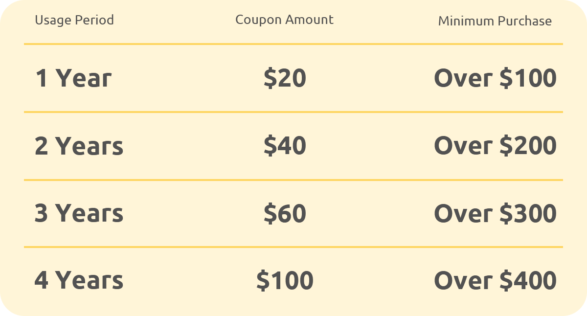
Task: Click the word Purchase in header
Action: [x=525, y=21]
